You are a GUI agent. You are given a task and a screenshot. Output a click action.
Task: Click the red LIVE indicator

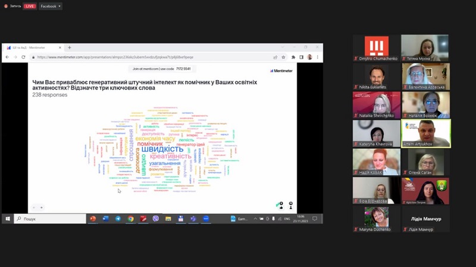click(30, 6)
